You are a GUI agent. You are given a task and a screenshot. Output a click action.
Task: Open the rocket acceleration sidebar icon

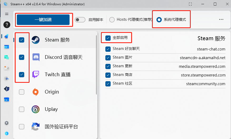click(7, 36)
